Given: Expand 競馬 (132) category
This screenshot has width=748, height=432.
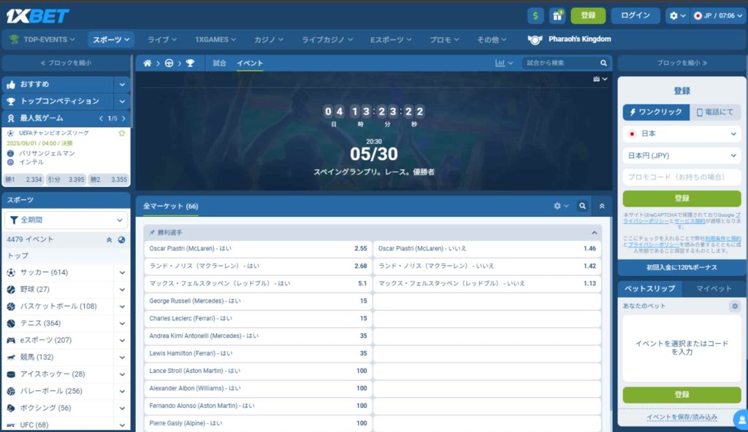Looking at the screenshot, I should tap(122, 357).
